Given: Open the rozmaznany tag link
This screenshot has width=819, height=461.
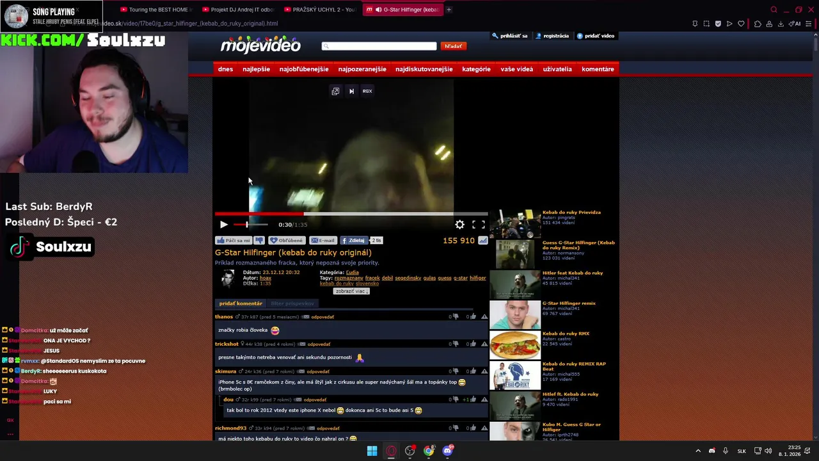Looking at the screenshot, I should click(x=349, y=278).
